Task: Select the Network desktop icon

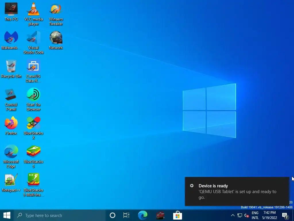Action: click(x=56, y=40)
